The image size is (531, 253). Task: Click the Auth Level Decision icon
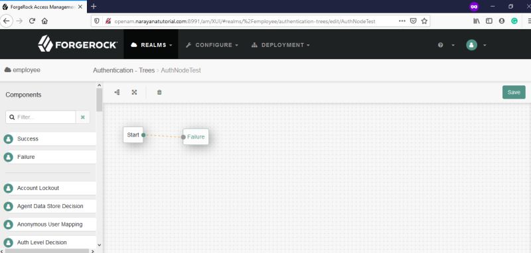coord(9,242)
